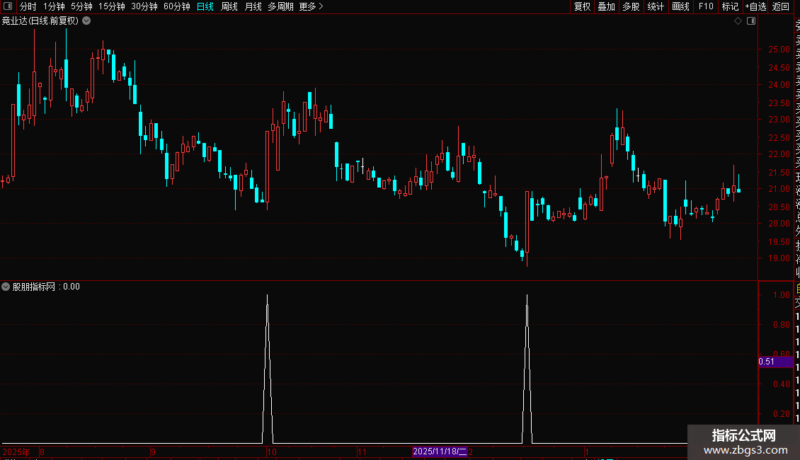Click the 0.20 indicator axis label

(782, 413)
